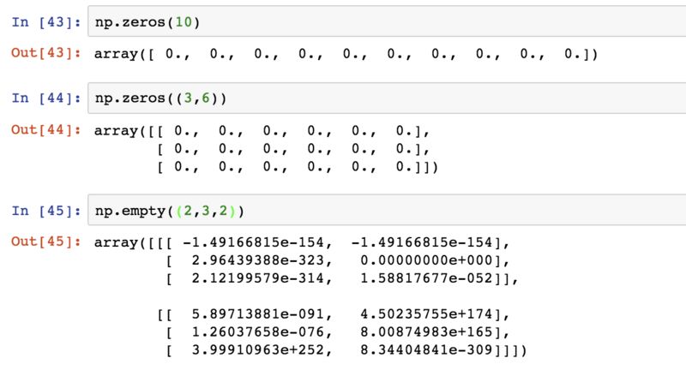686x370 pixels.
Task: Click the number 10 in np.zeros(10)
Action: 184,22
